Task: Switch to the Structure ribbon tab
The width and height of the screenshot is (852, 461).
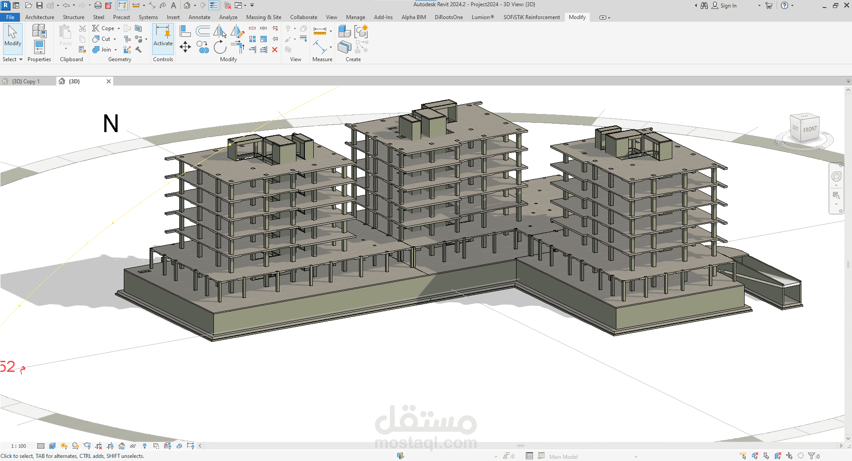Action: [74, 17]
